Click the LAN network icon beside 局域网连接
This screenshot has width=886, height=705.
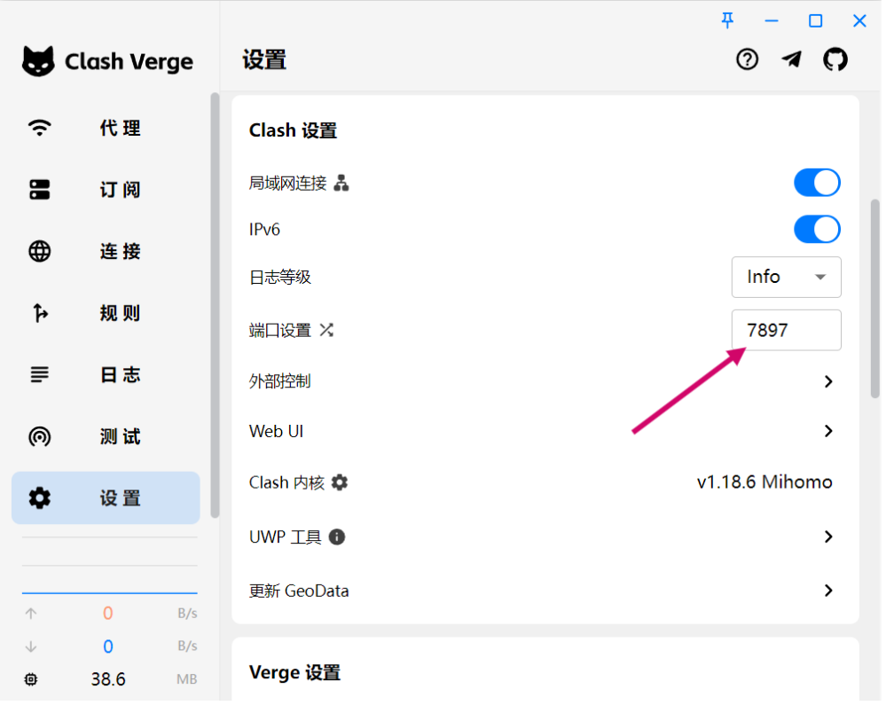[x=341, y=183]
